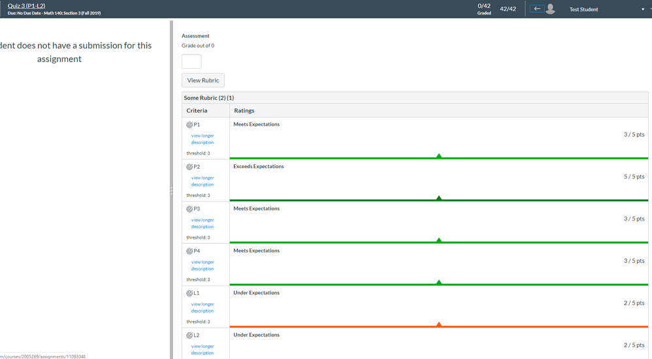
Task: Go to previous student with the arrow
Action: coord(537,9)
